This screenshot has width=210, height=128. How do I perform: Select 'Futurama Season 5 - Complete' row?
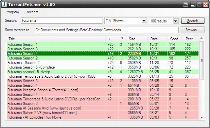pyautogui.click(x=103, y=67)
